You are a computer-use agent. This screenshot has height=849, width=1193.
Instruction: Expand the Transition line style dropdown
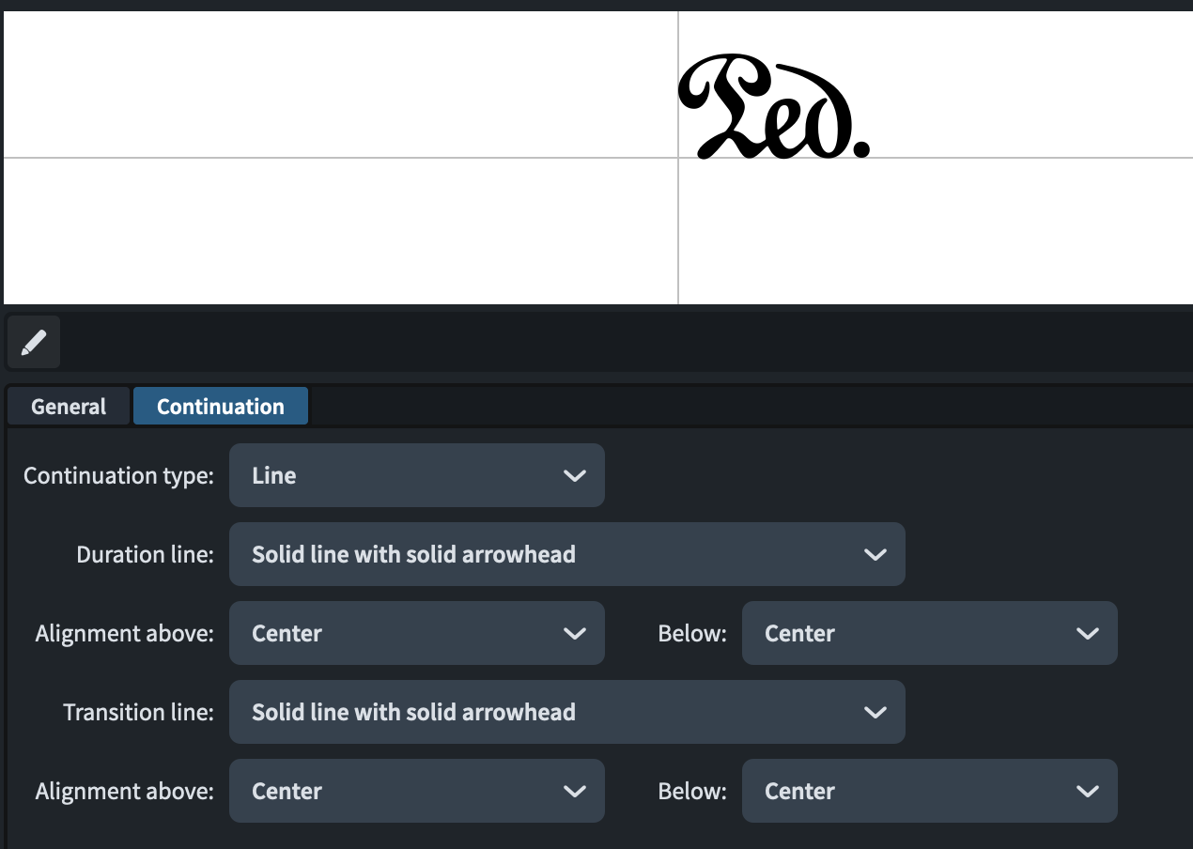[566, 713]
